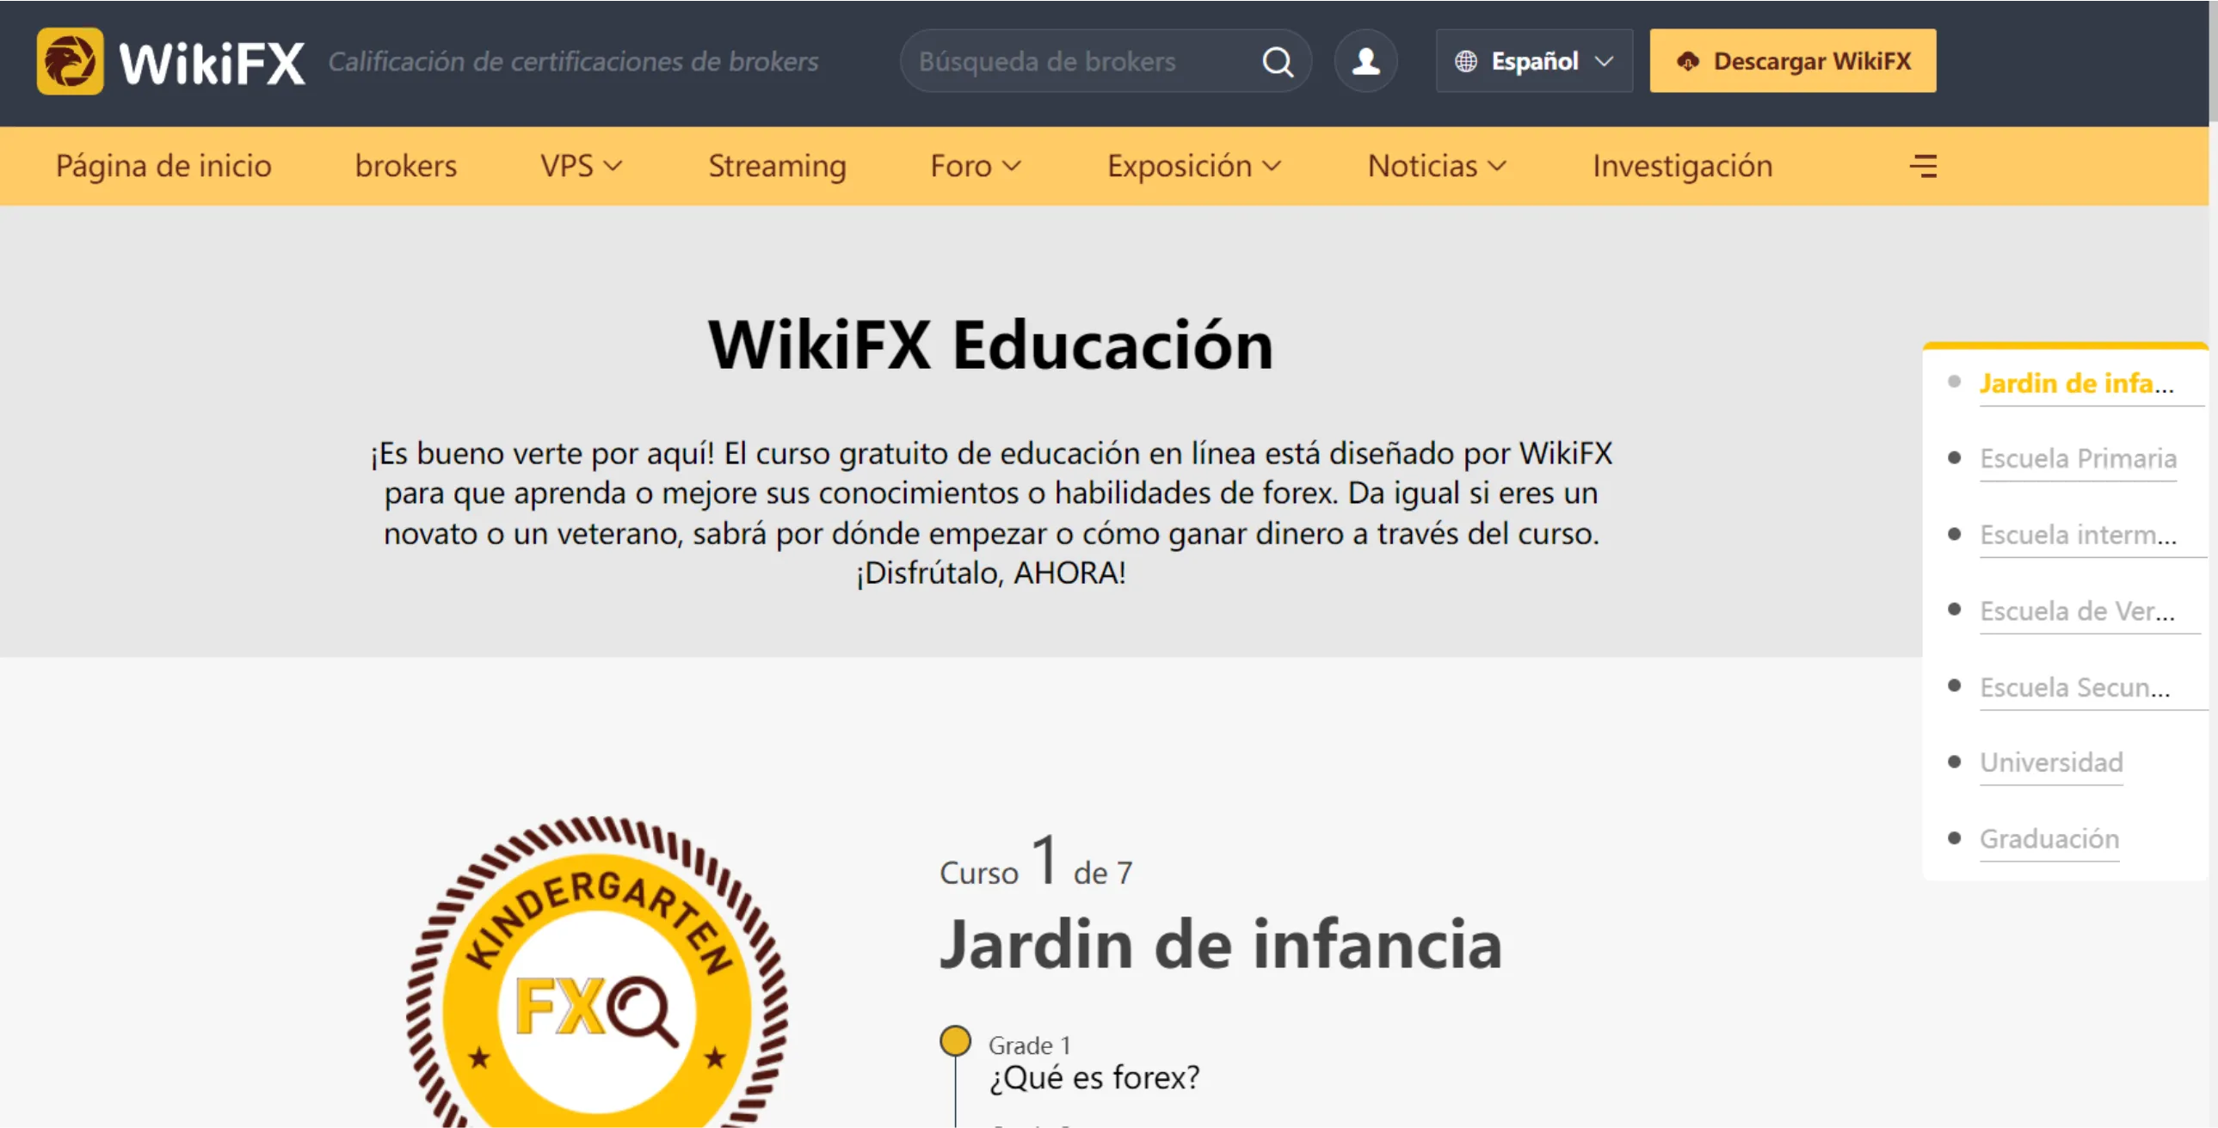Jump to Escuela Secun... section
Image resolution: width=2218 pixels, height=1128 pixels.
pos(2074,687)
